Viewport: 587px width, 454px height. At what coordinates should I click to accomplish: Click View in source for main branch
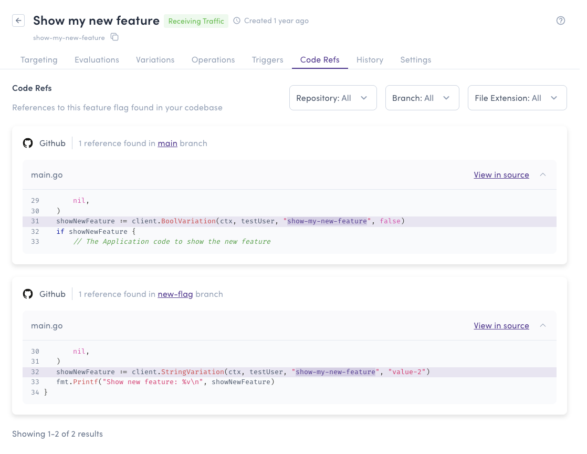coord(501,174)
